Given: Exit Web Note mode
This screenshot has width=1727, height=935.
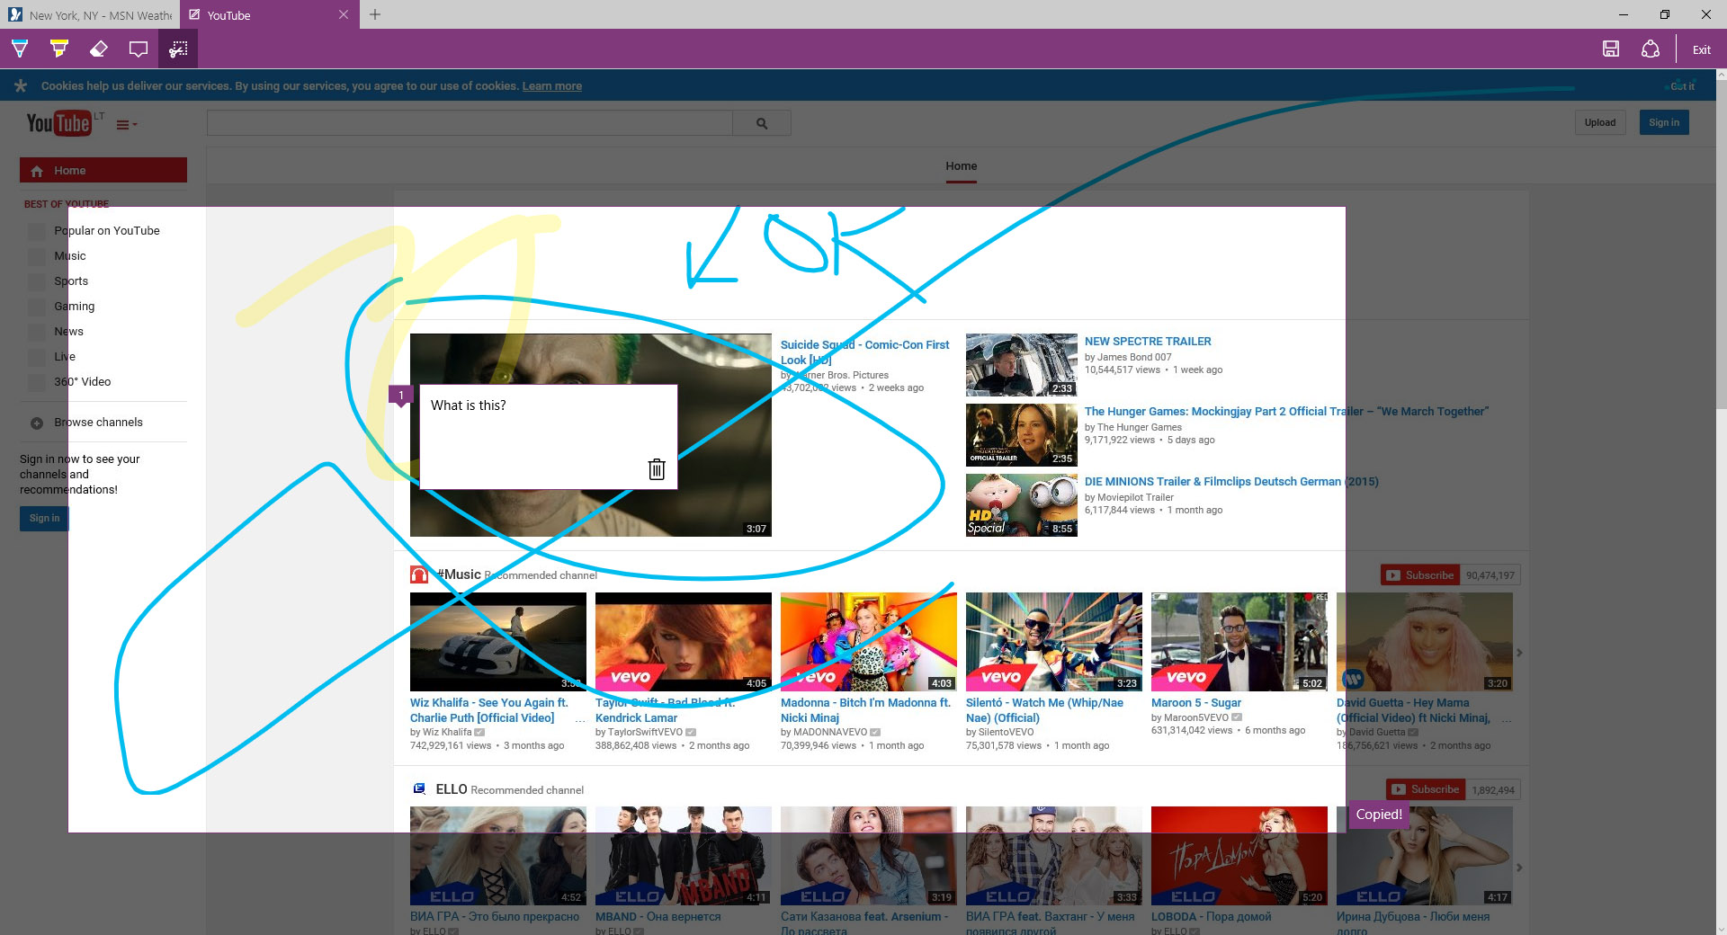Looking at the screenshot, I should pyautogui.click(x=1701, y=49).
